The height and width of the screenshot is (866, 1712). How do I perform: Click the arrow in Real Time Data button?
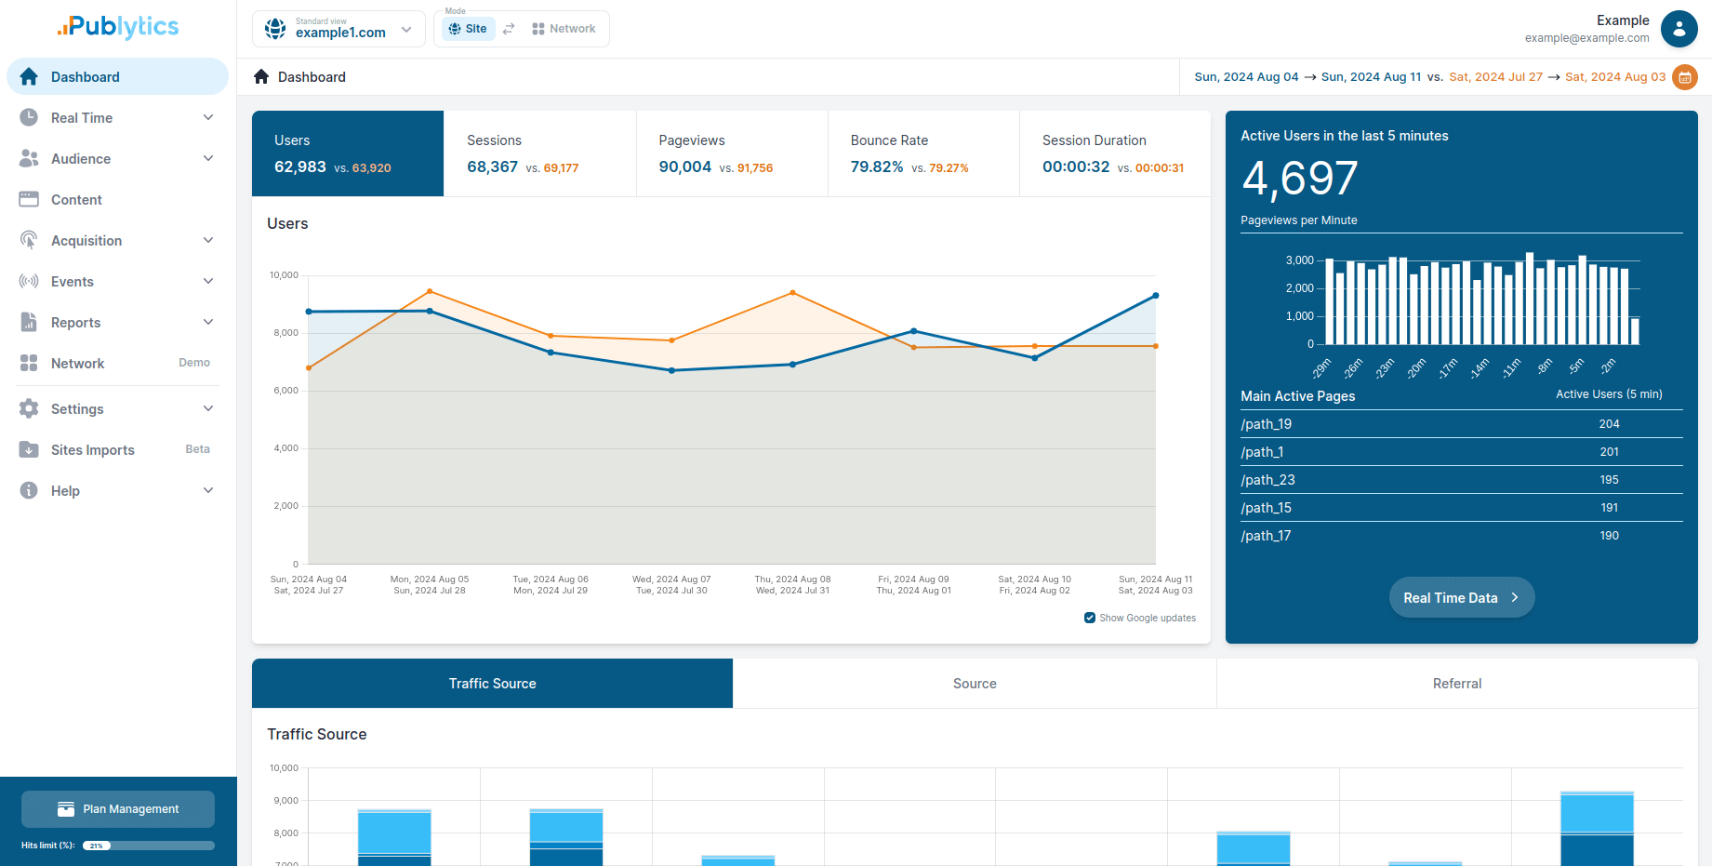coord(1515,598)
